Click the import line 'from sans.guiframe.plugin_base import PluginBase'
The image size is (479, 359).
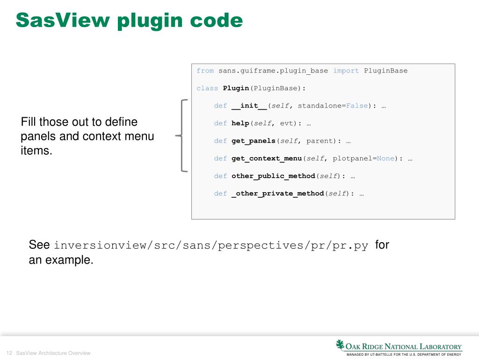(302, 71)
